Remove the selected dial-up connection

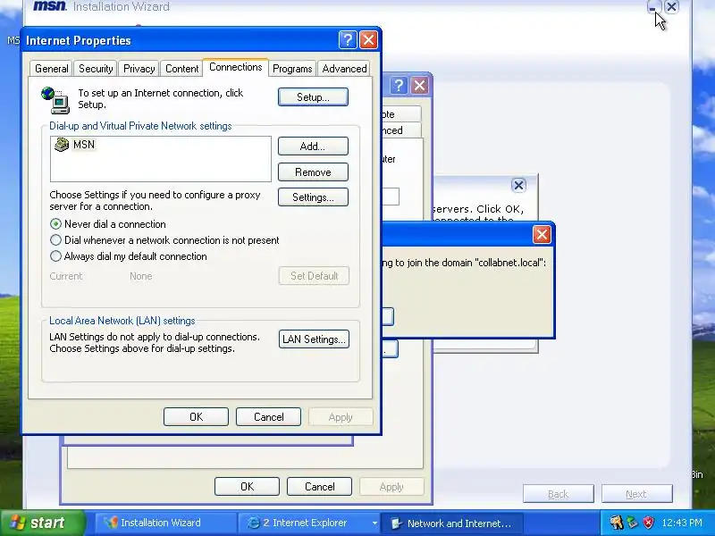[x=313, y=172]
